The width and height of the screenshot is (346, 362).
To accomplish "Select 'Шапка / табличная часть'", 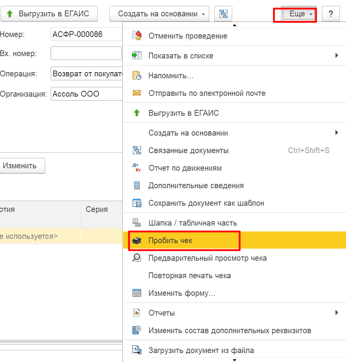I will coord(235,223).
